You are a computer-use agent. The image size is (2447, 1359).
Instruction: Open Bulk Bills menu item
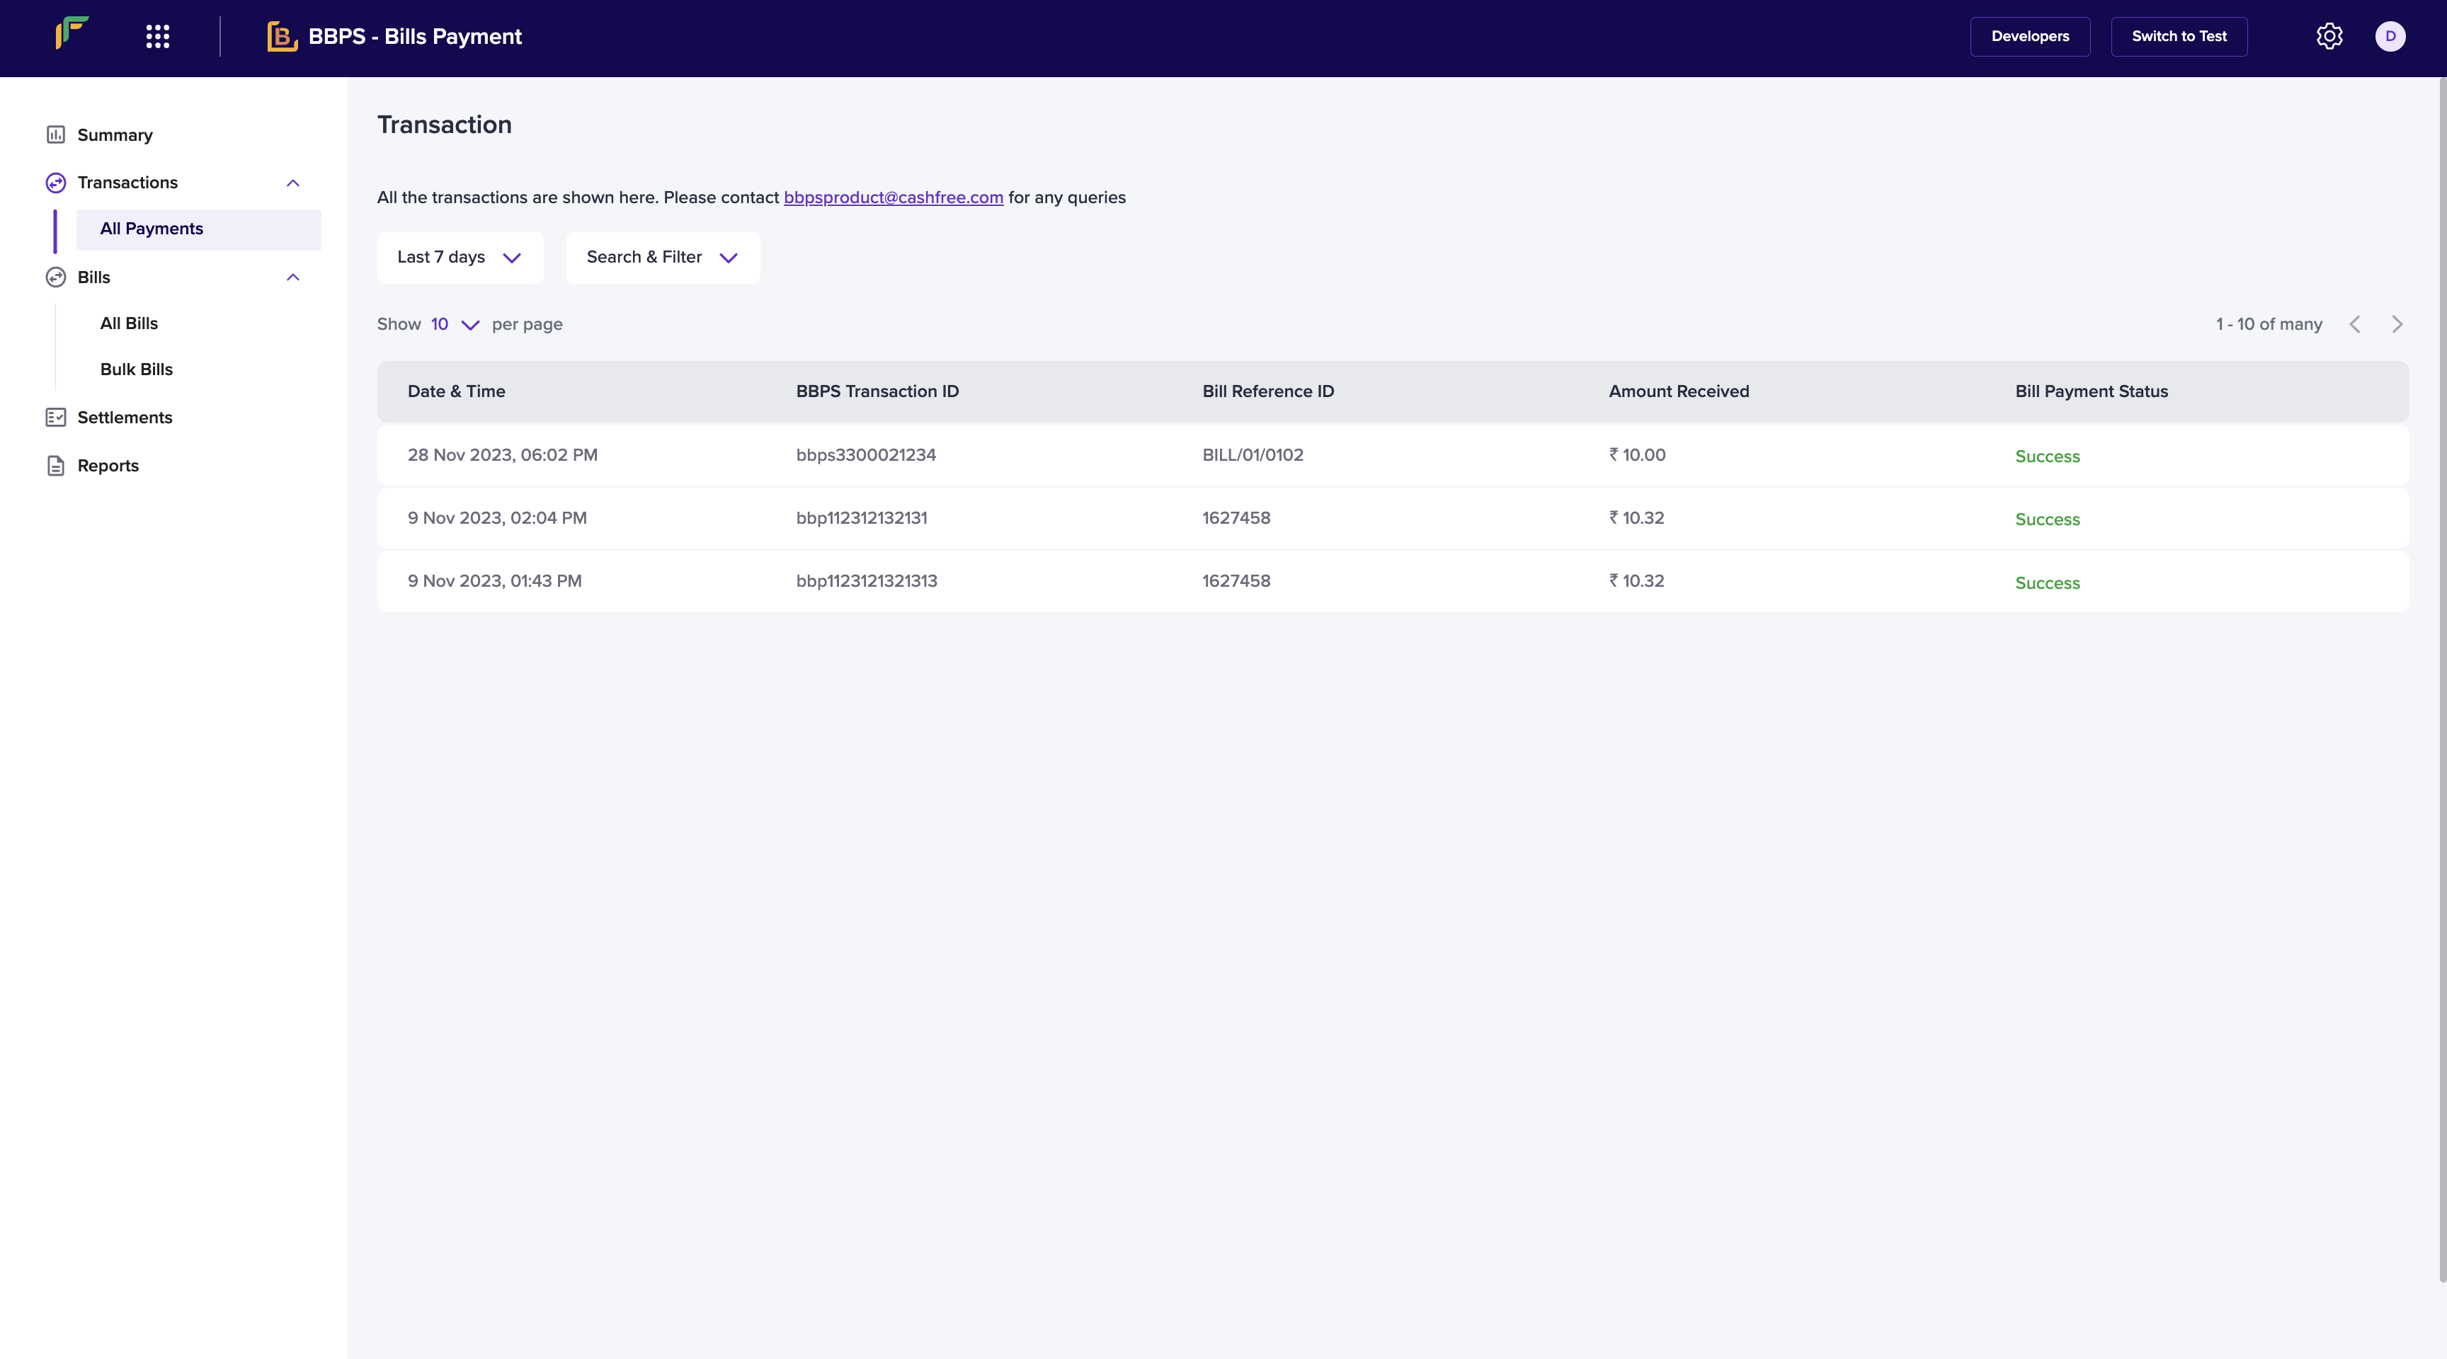pyautogui.click(x=137, y=369)
